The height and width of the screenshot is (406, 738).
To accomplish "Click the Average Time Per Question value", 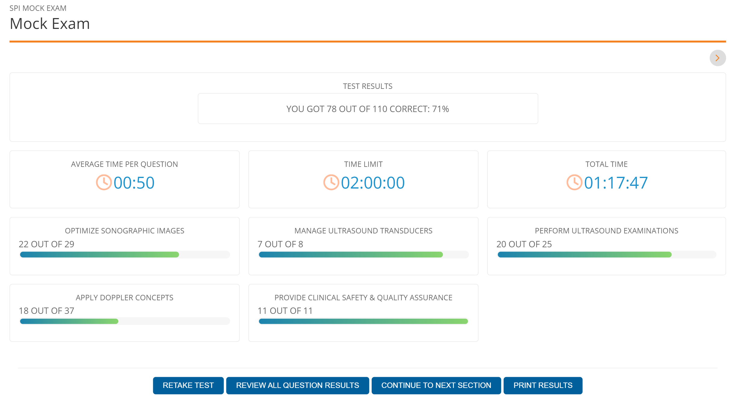I will (x=134, y=183).
